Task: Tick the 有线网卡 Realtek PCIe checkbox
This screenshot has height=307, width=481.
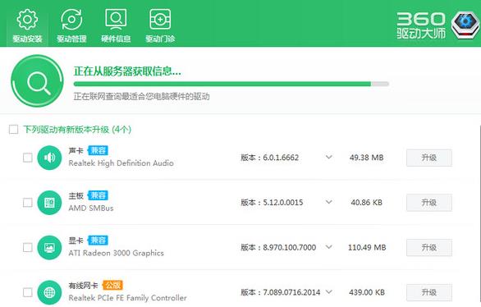Action: point(28,292)
